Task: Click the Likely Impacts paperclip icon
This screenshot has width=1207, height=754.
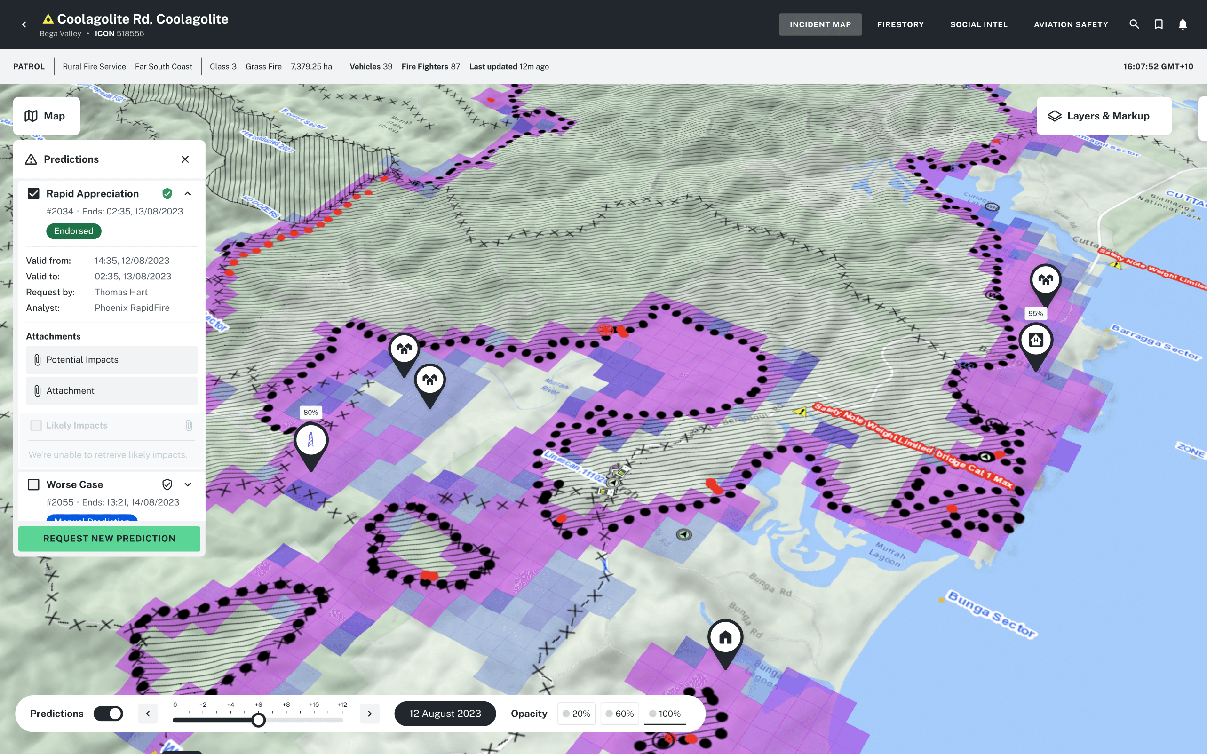Action: click(189, 425)
